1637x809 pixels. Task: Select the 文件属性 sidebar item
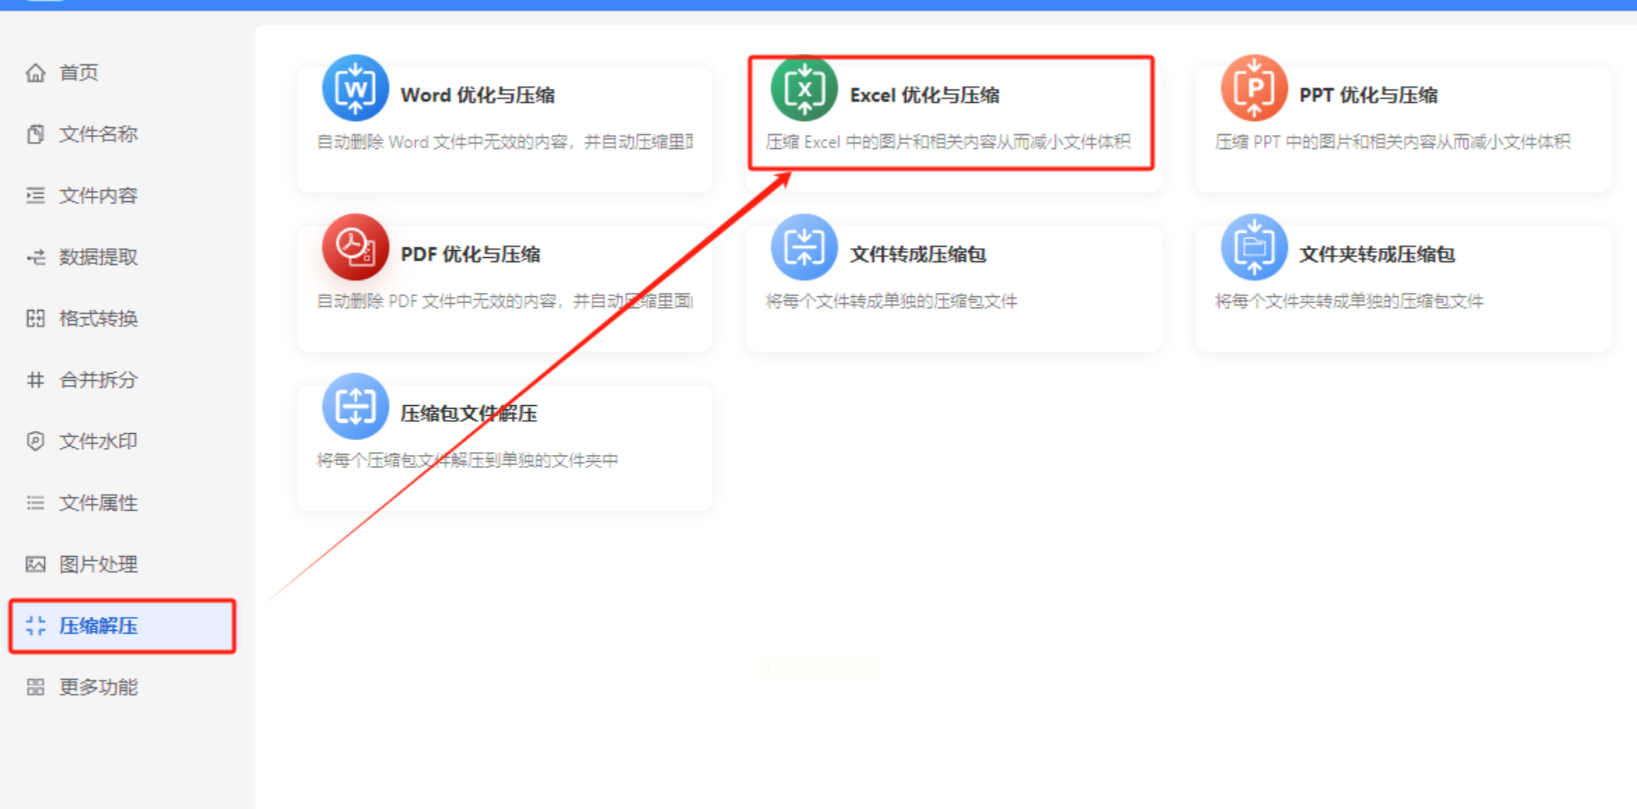[98, 503]
